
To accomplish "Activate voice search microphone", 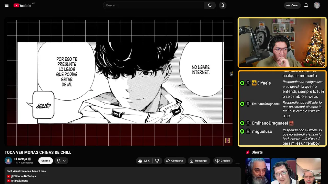I will (222, 5).
